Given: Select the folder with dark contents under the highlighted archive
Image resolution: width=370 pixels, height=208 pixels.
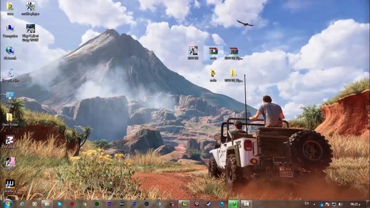Looking at the screenshot, I should tap(213, 76).
